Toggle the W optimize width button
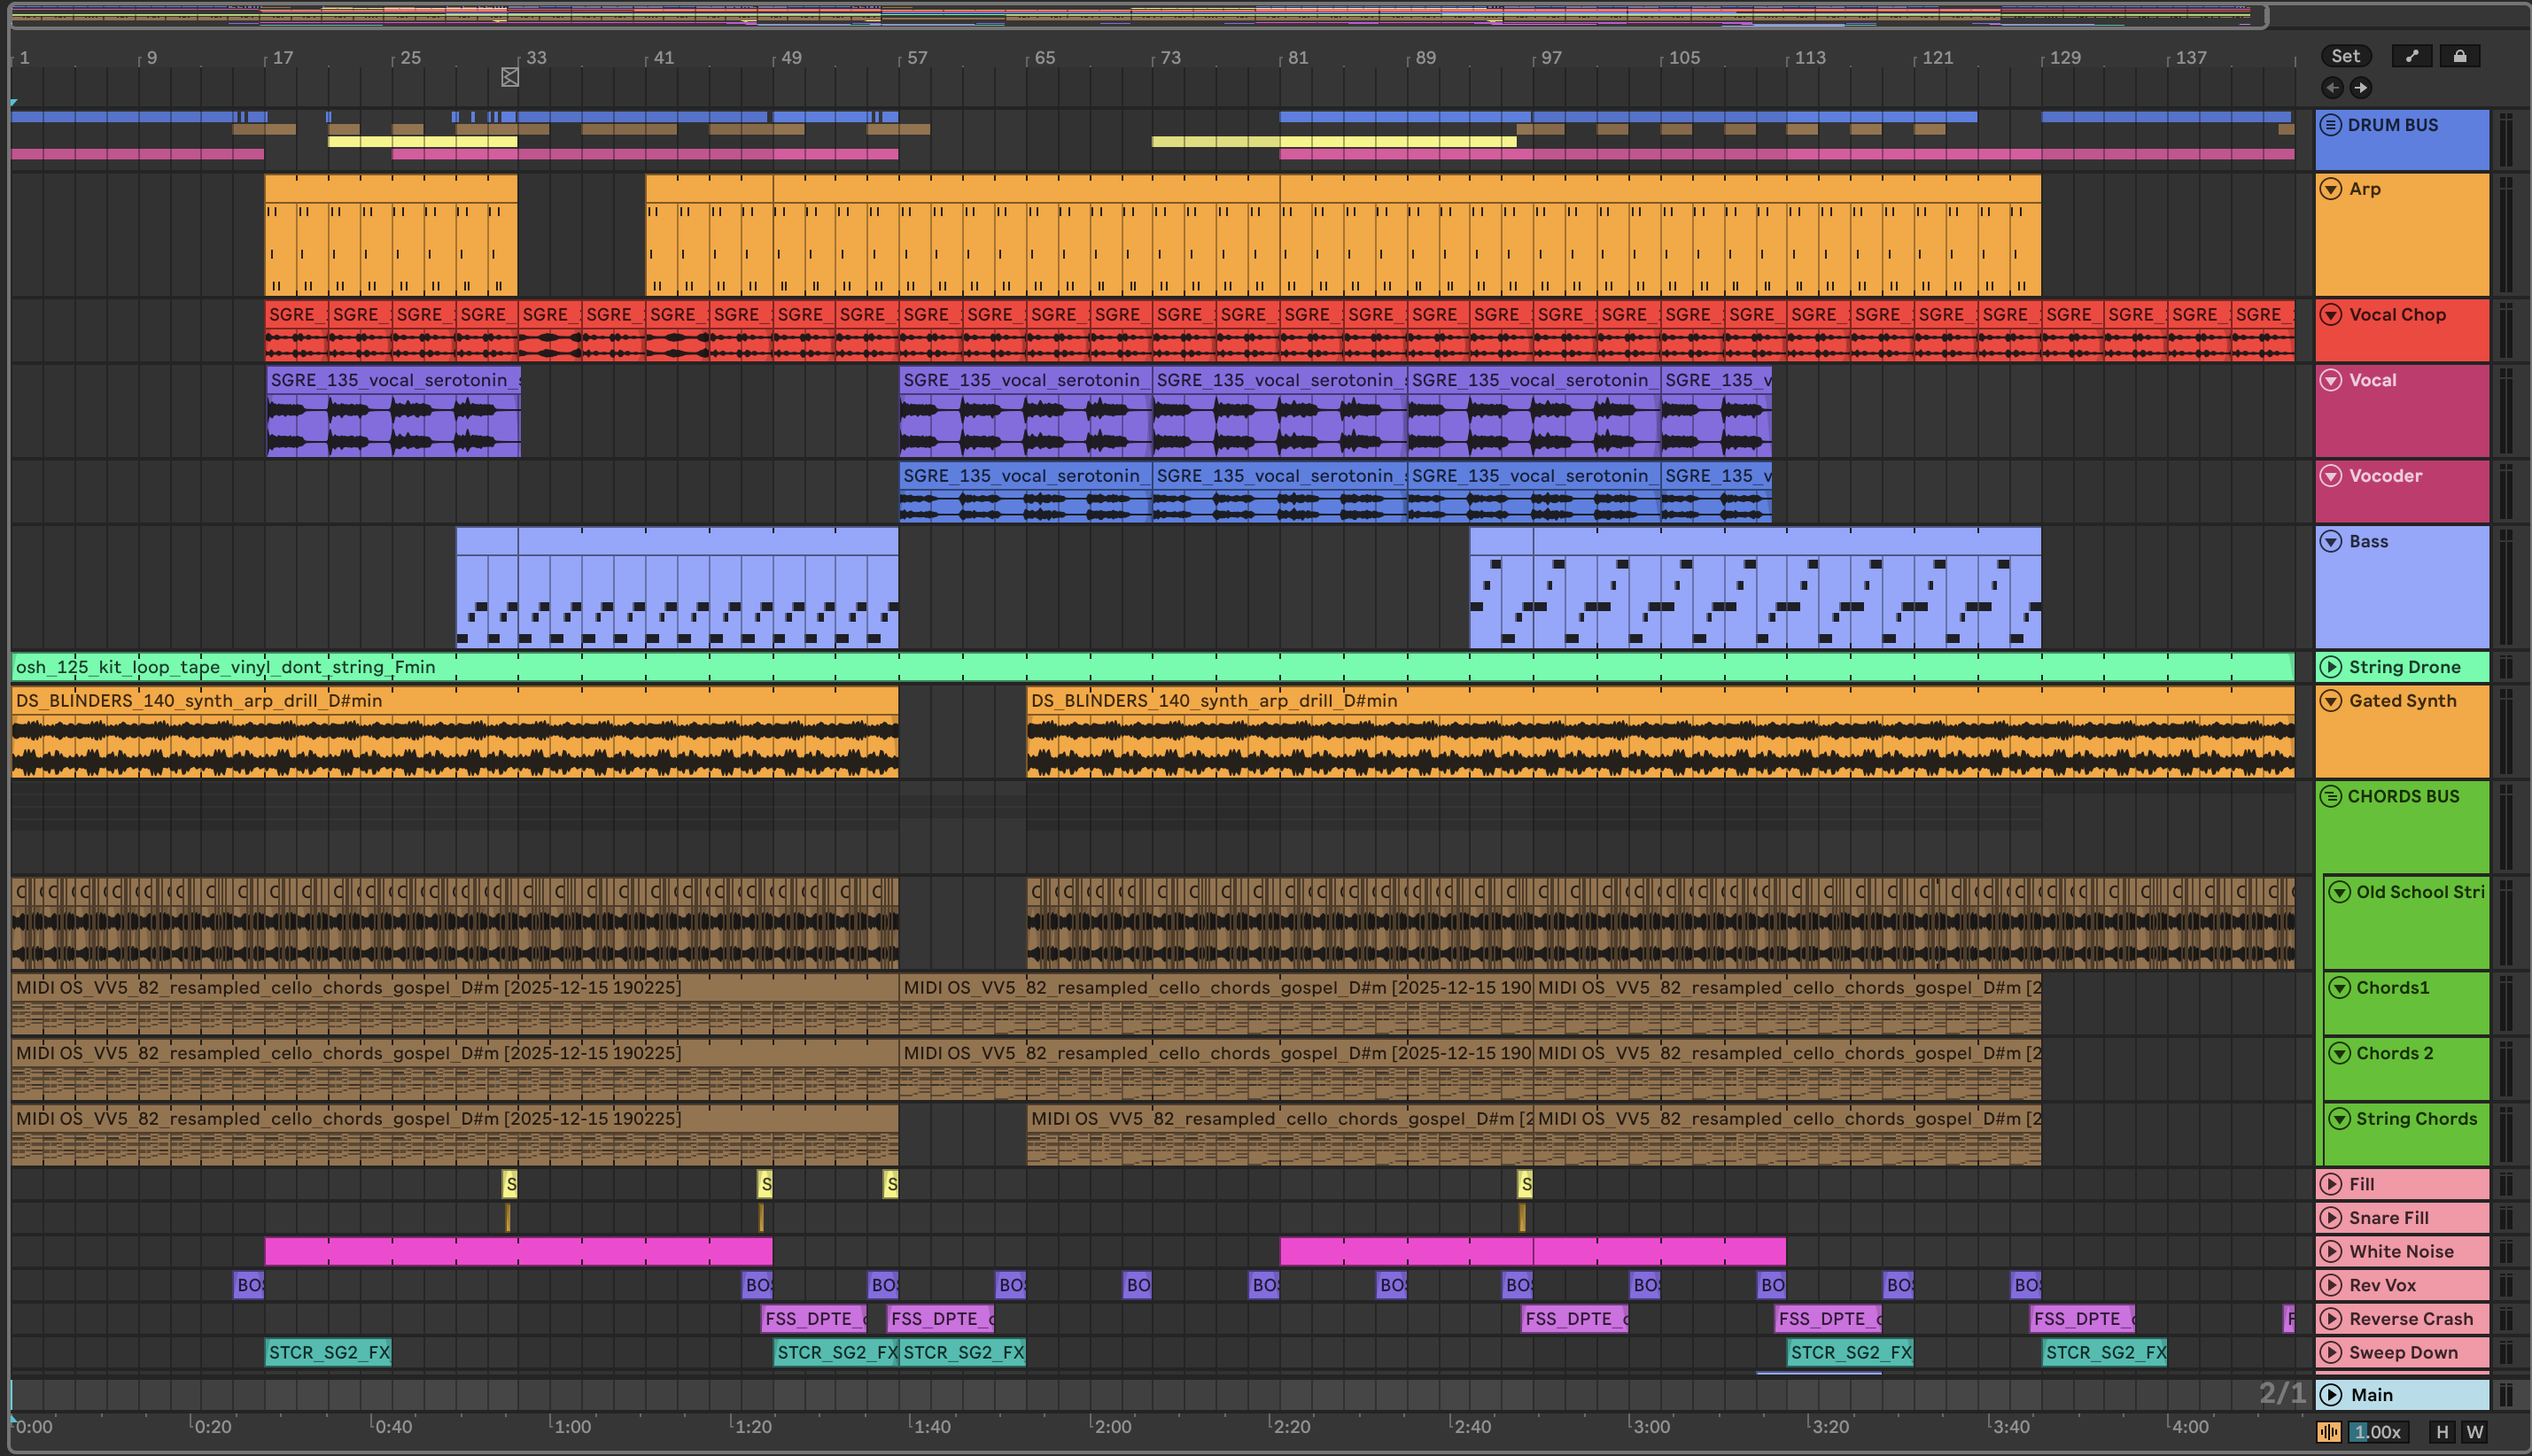Screen dimensions: 2532x1456 coord(2475,1432)
